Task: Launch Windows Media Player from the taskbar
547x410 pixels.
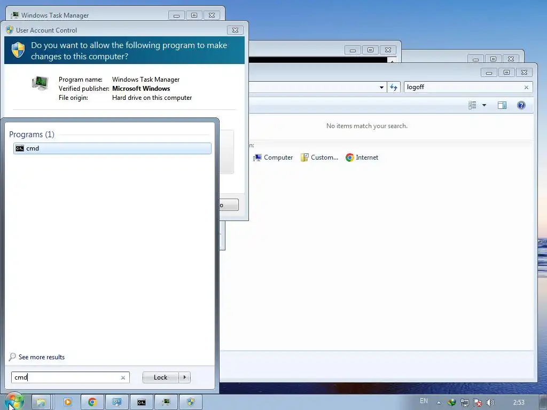Action: click(68, 403)
